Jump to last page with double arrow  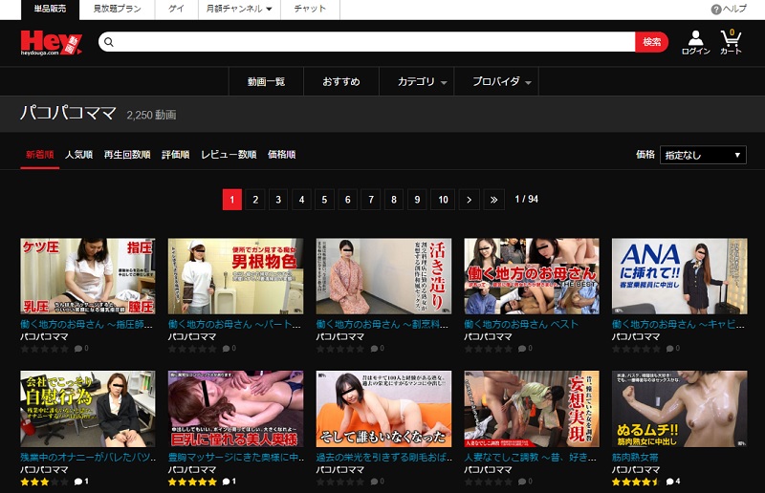(x=492, y=200)
